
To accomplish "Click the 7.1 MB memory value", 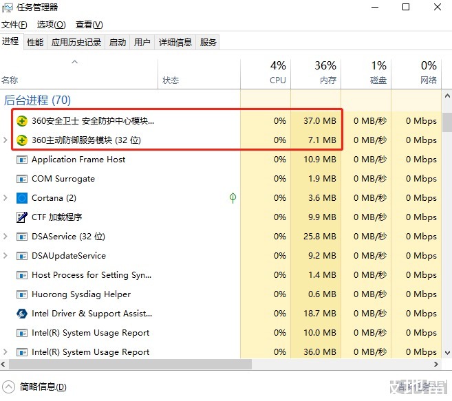I will pos(322,140).
